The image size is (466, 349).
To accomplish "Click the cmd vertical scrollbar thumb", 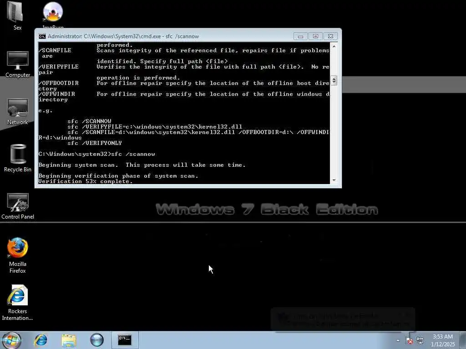I will (334, 80).
